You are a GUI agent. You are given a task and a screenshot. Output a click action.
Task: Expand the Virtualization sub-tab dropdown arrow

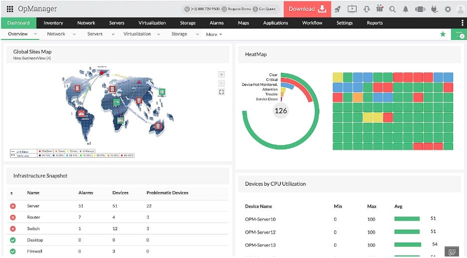pos(159,34)
